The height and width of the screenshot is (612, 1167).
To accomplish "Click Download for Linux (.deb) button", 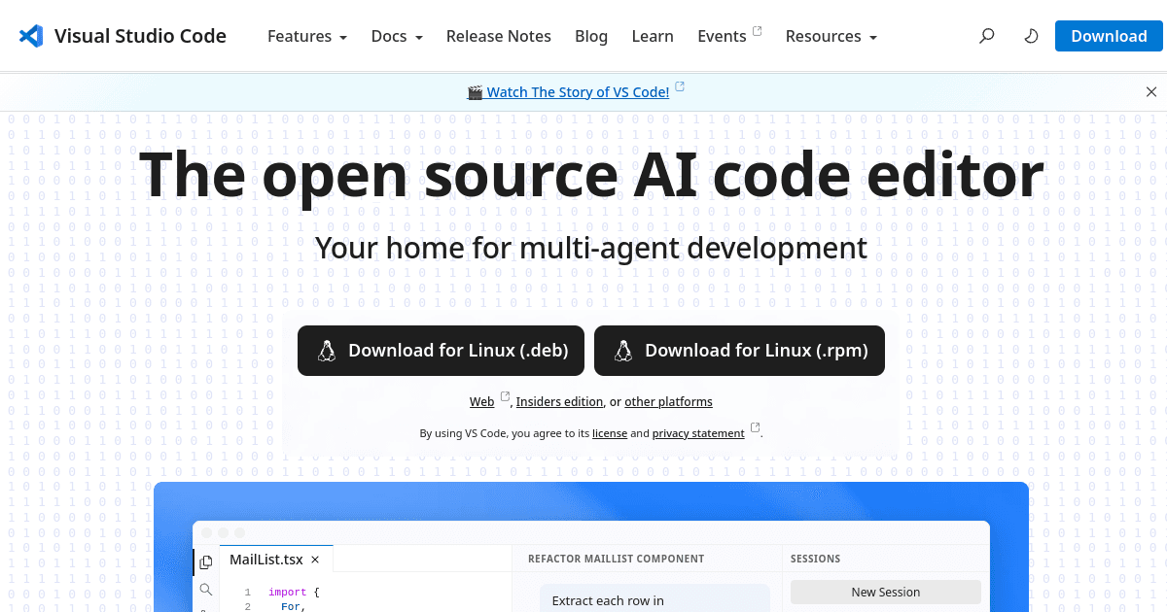I will point(441,351).
